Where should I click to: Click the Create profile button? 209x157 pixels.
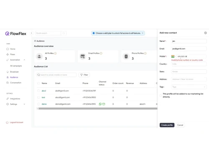coord(167,125)
